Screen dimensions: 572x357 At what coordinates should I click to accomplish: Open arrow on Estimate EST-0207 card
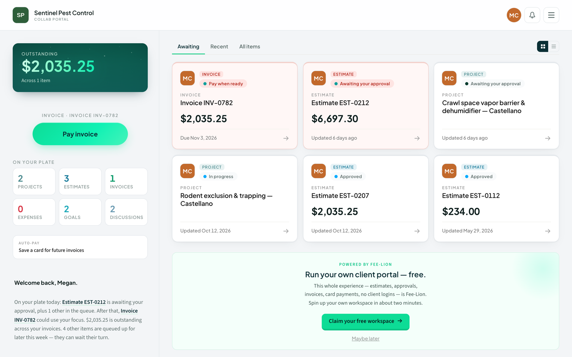[x=417, y=231]
